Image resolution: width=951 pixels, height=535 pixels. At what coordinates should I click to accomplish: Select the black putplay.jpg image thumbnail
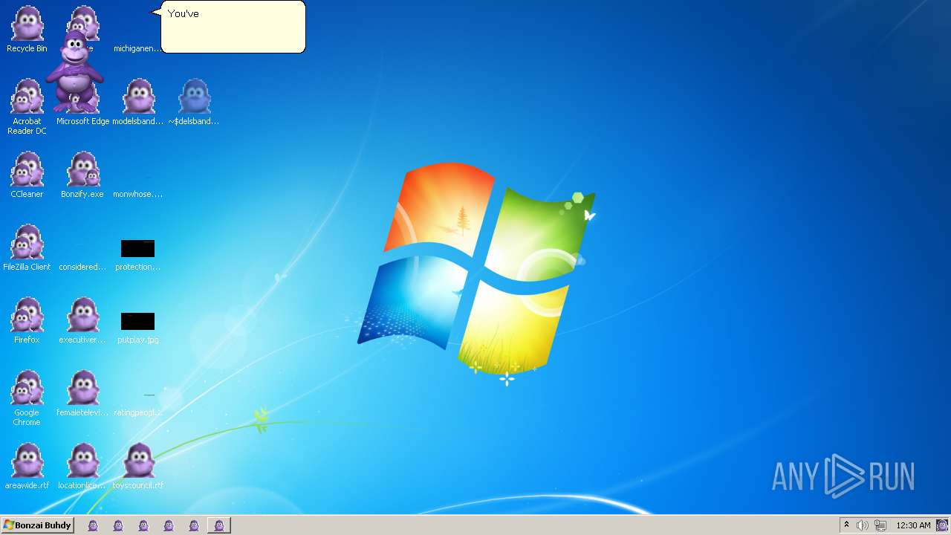click(137, 321)
